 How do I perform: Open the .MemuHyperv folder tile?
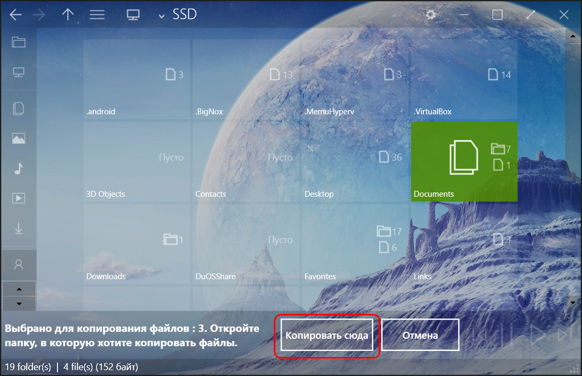tap(355, 79)
